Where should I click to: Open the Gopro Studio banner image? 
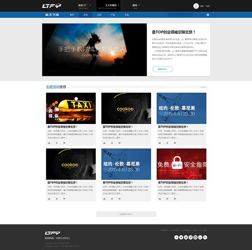point(94,50)
